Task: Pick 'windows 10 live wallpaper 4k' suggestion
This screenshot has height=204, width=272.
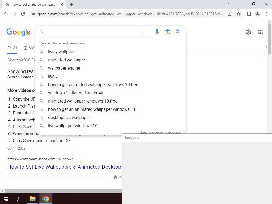Action: coord(111,93)
